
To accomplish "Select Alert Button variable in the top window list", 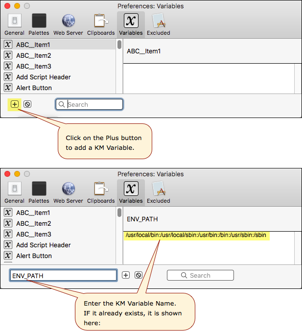I will click(x=58, y=88).
